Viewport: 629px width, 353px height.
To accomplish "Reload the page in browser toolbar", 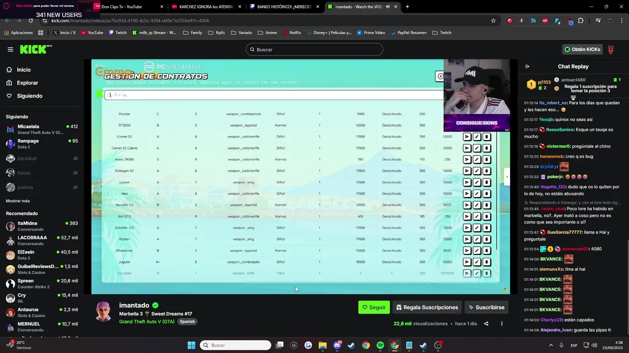I will point(30,21).
